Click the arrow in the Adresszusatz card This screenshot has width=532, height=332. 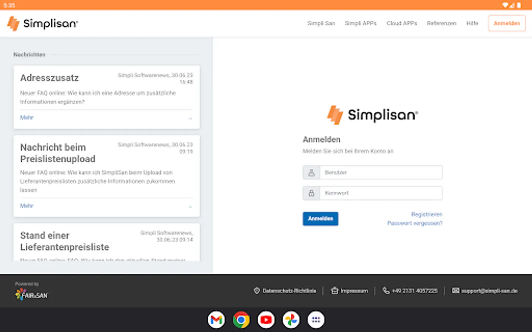[x=190, y=118]
